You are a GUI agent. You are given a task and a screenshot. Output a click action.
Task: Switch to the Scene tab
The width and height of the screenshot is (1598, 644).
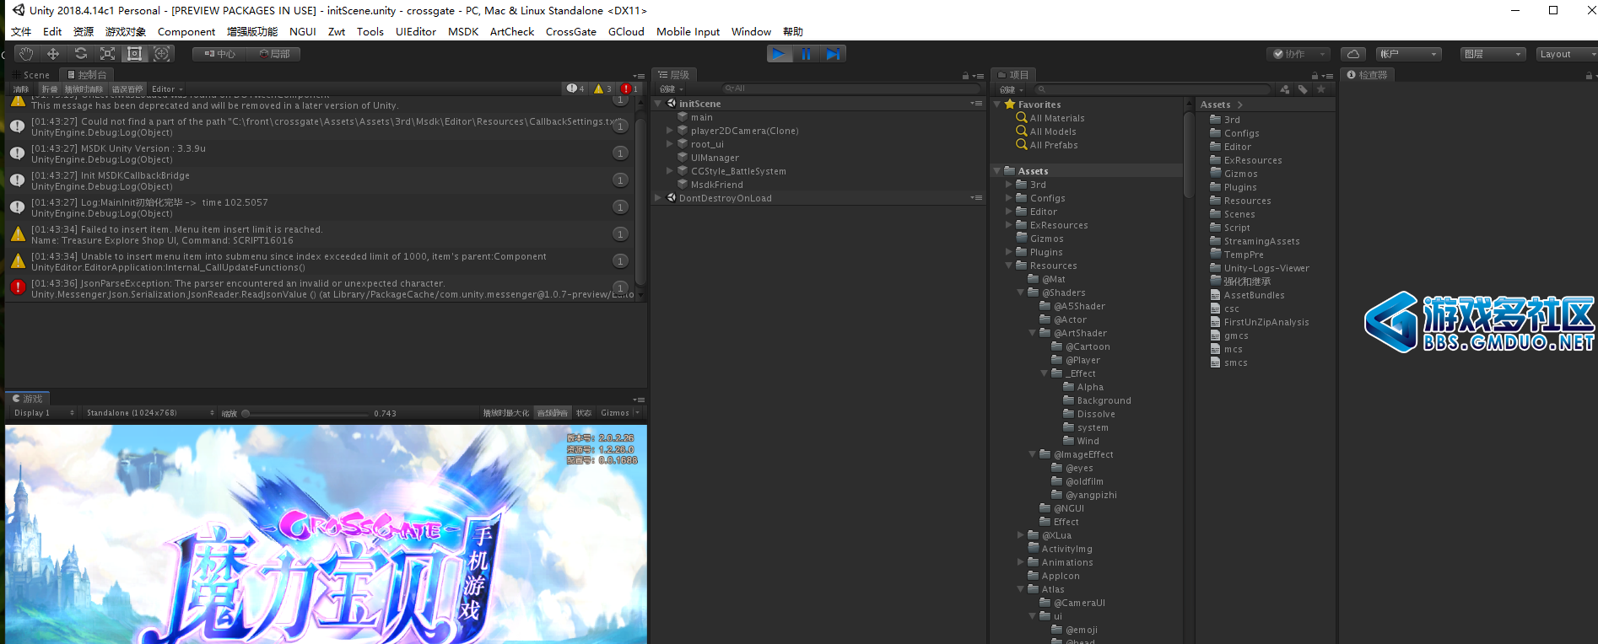[x=32, y=75]
